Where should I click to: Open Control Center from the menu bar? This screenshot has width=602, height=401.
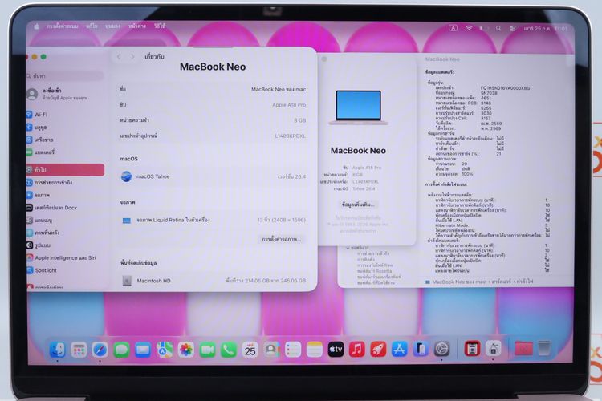[x=513, y=28]
